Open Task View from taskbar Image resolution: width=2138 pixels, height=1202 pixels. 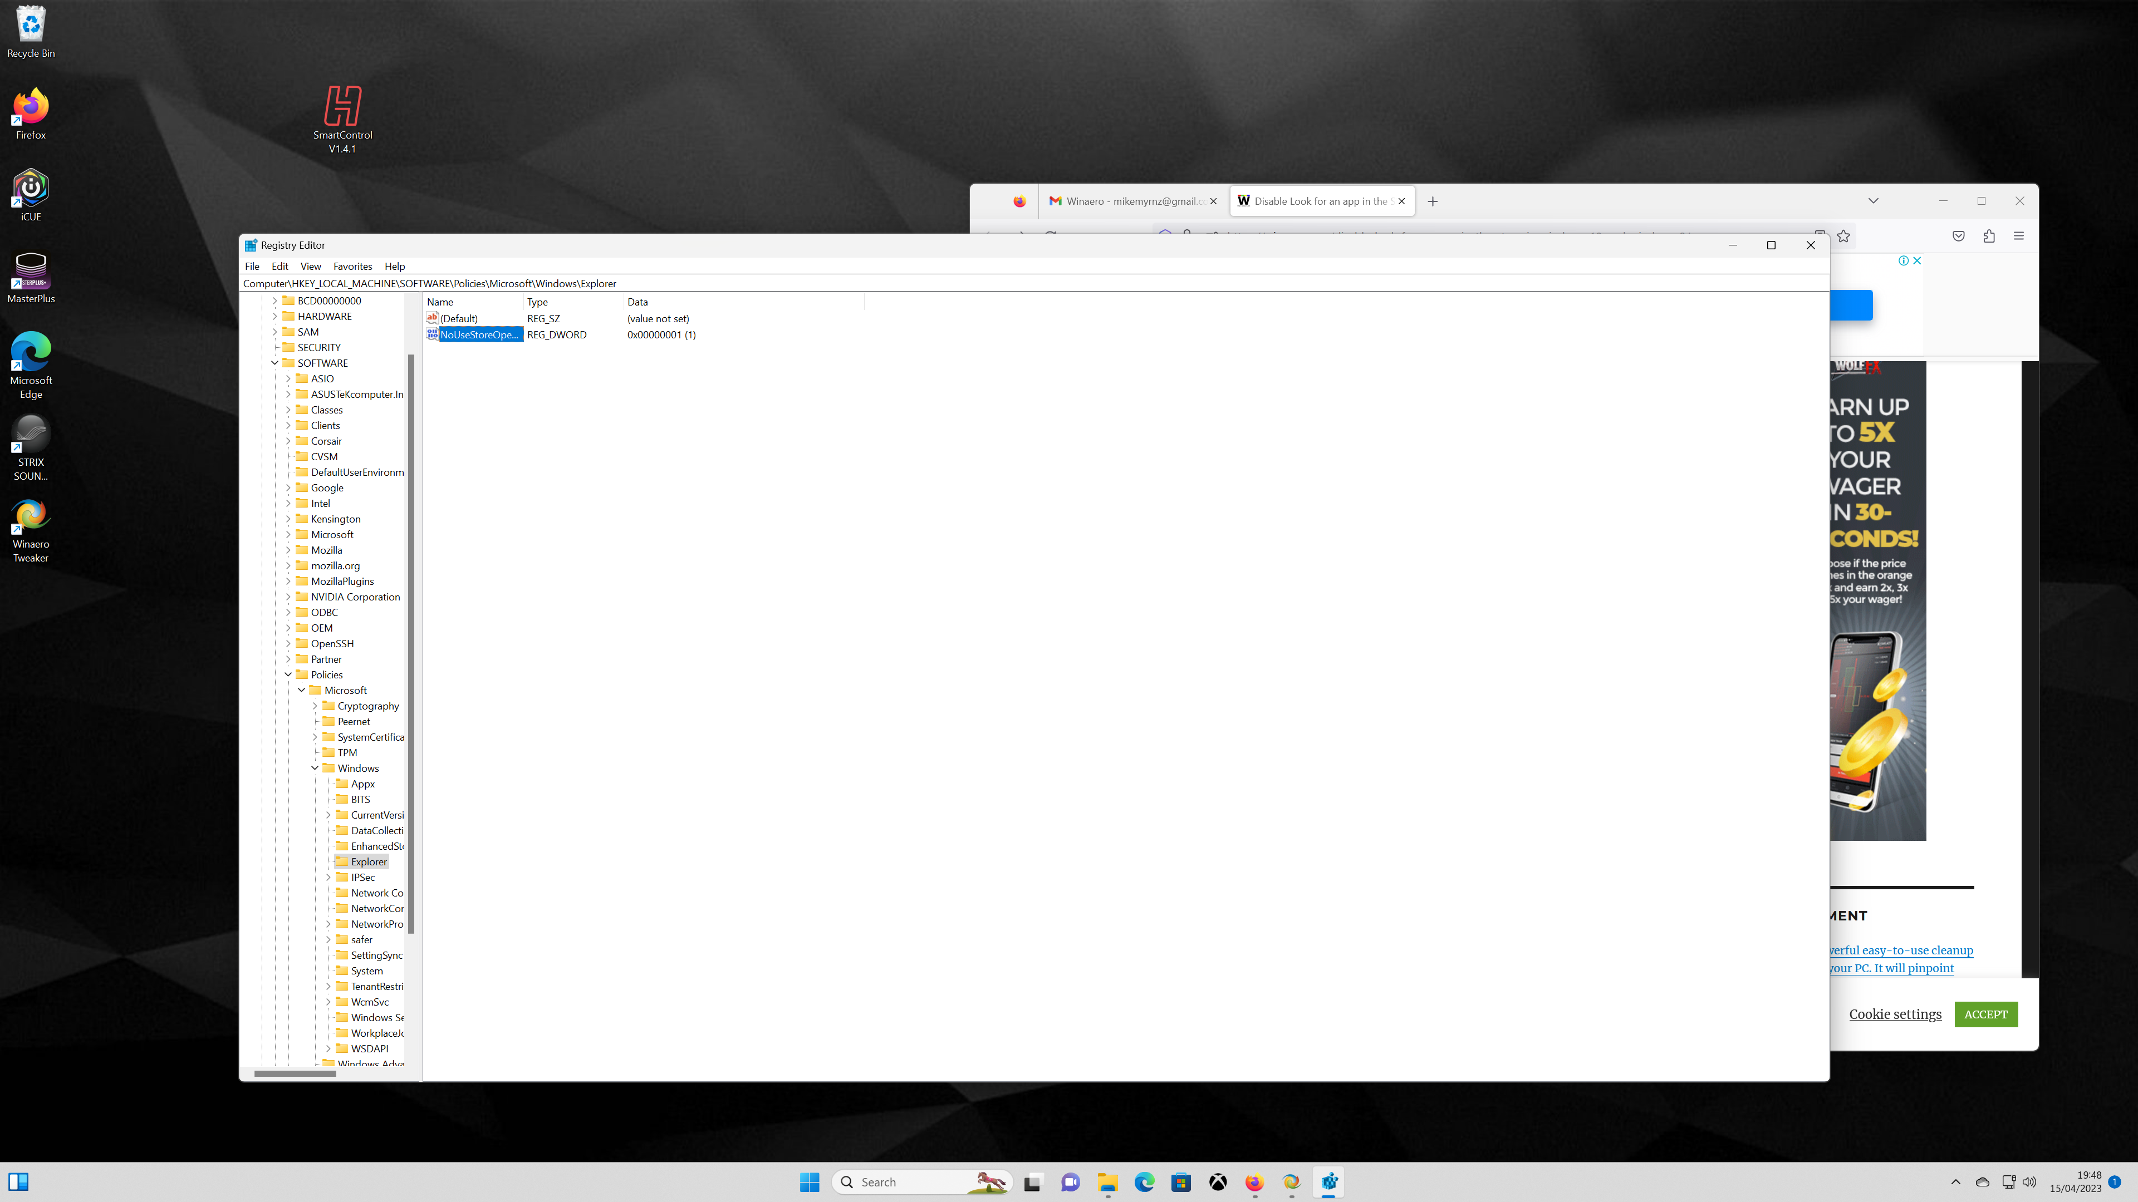pos(1032,1182)
